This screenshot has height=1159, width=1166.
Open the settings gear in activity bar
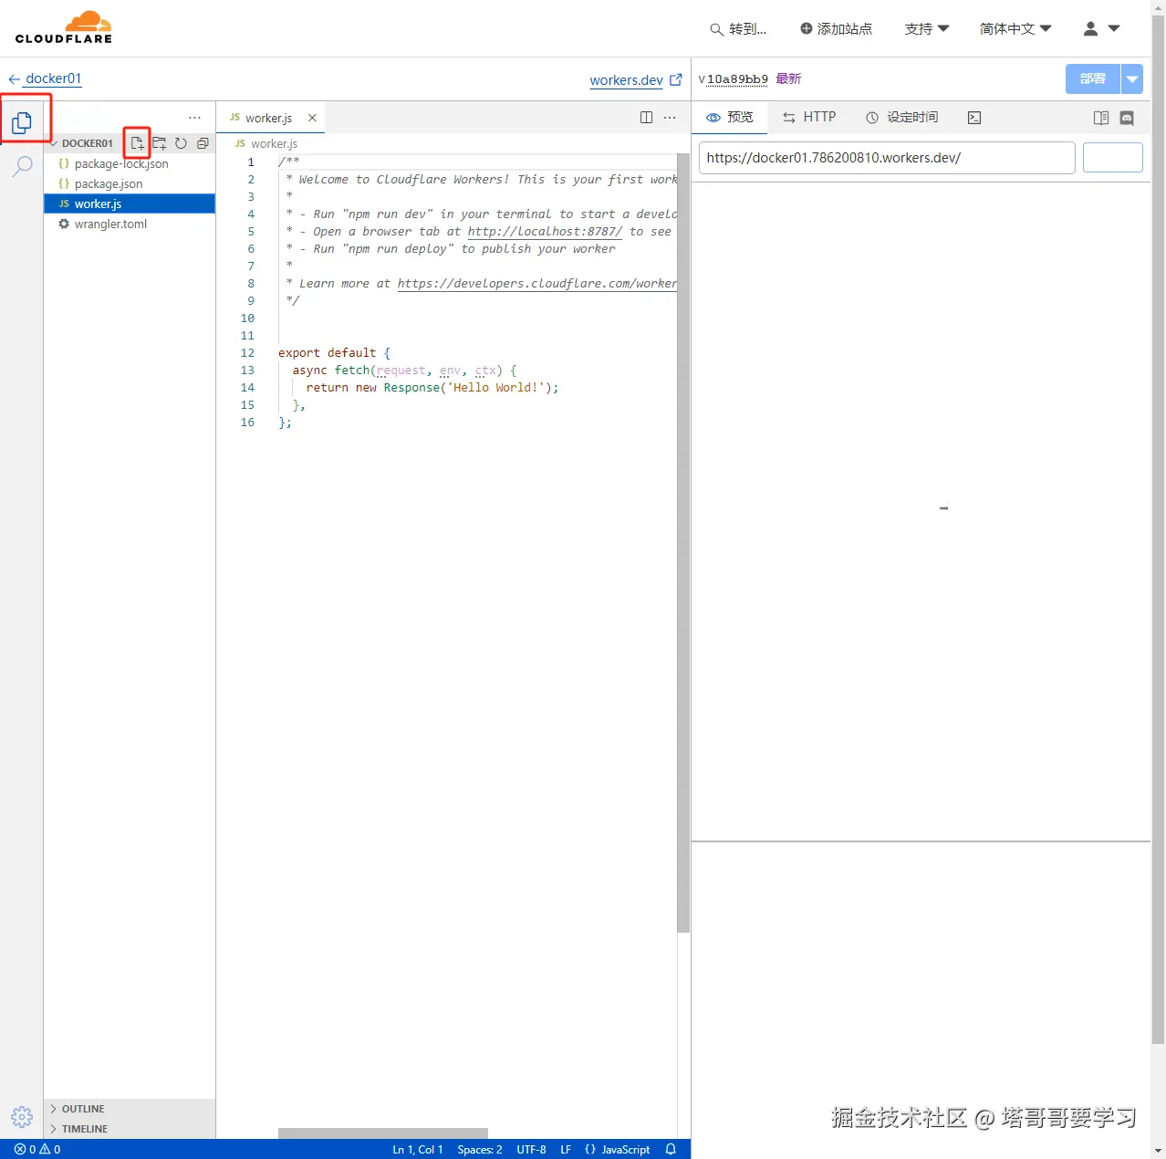pos(22,1117)
